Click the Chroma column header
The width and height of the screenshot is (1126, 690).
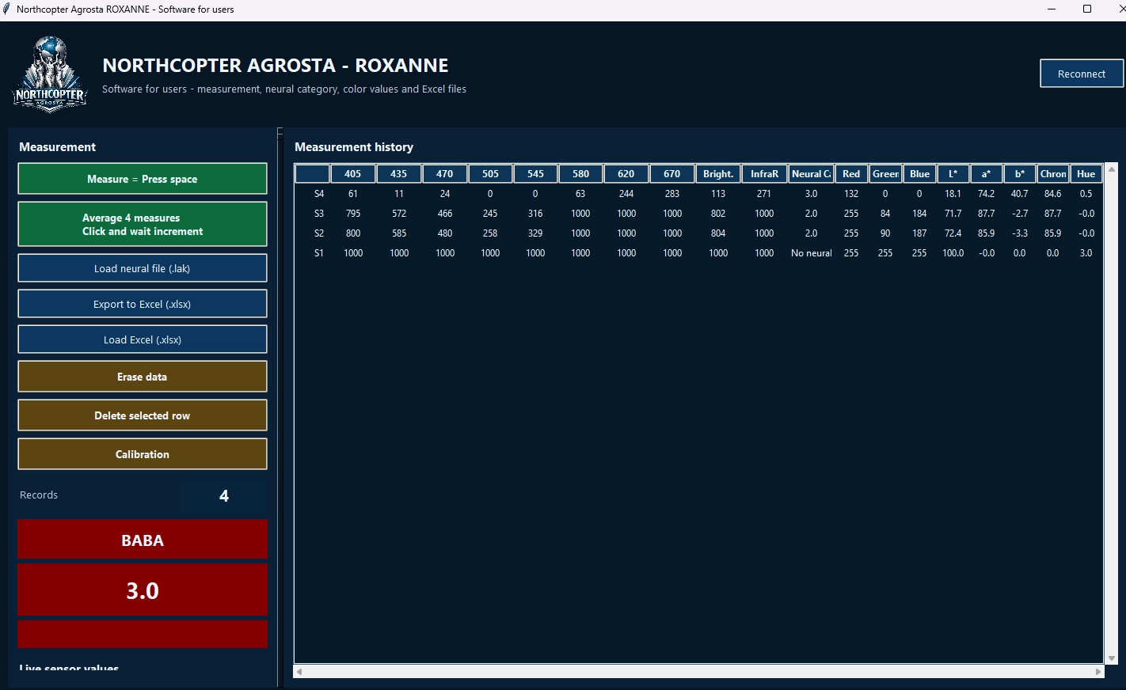pos(1053,174)
